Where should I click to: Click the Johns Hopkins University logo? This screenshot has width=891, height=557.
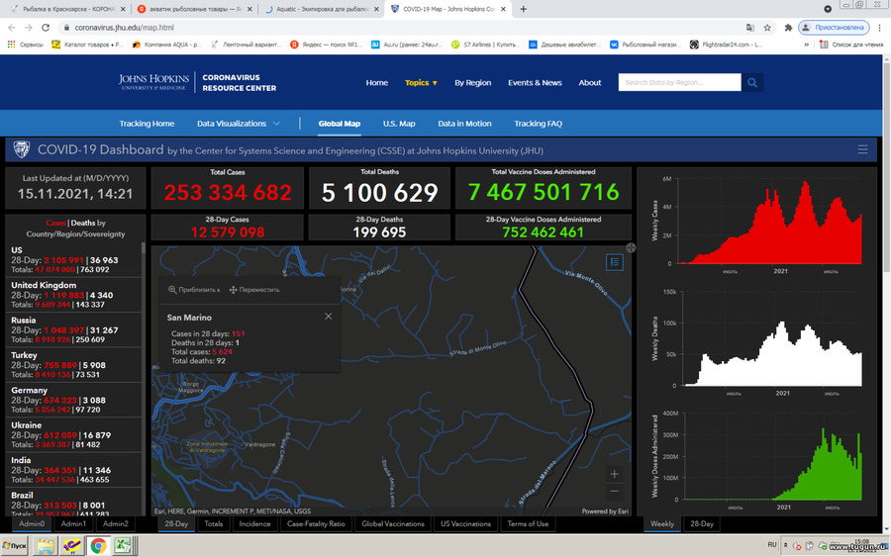click(153, 82)
